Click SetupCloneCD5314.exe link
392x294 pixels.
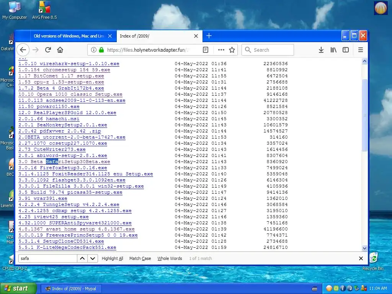pyautogui.click(x=61, y=241)
